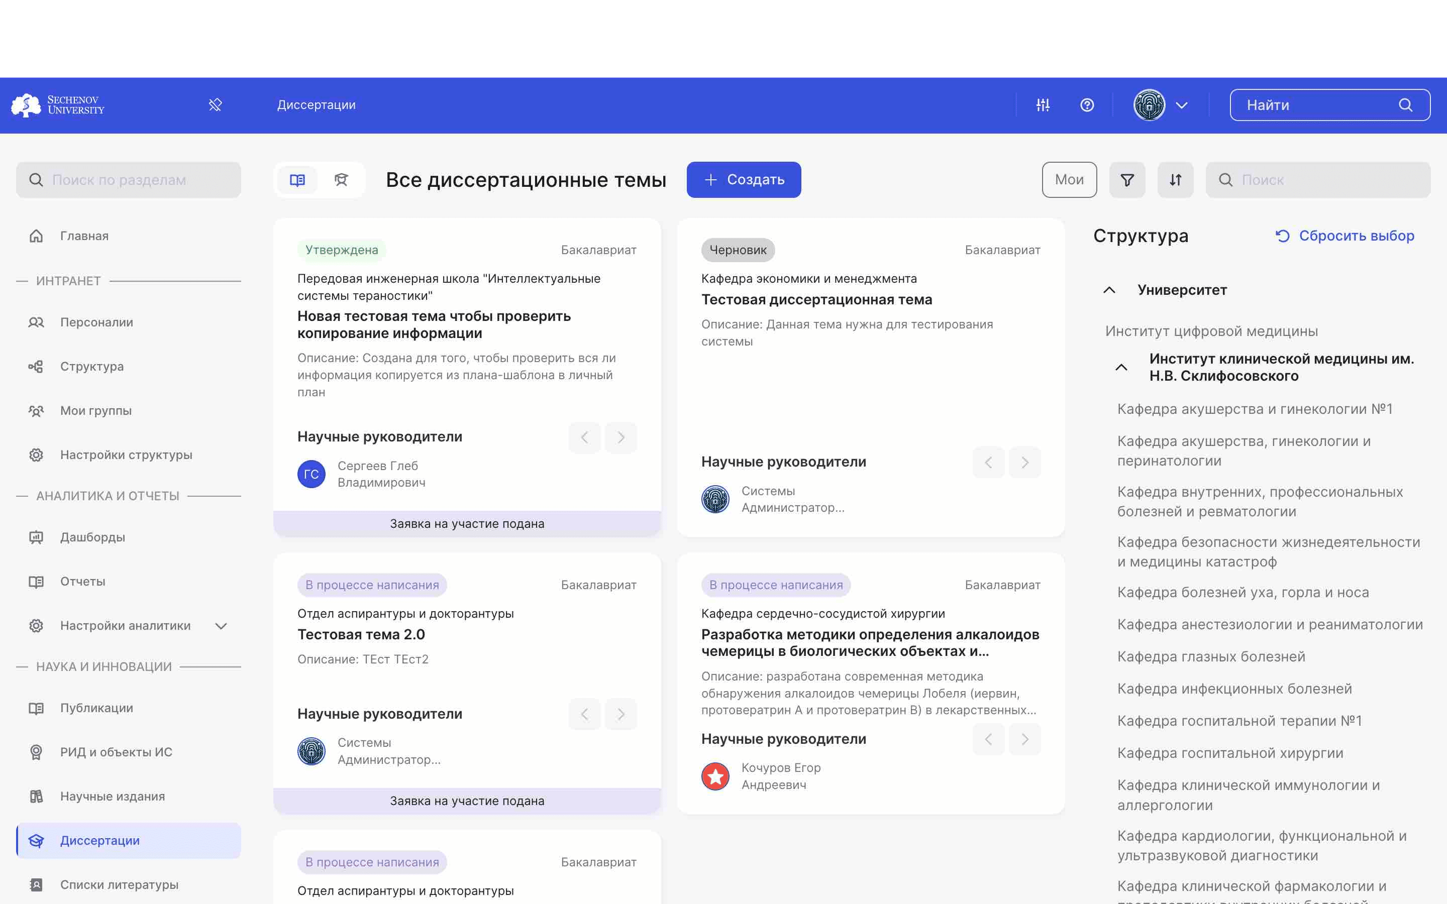Select Кафедра анестезиологии и реаниматологии
1447x904 pixels.
click(x=1270, y=625)
